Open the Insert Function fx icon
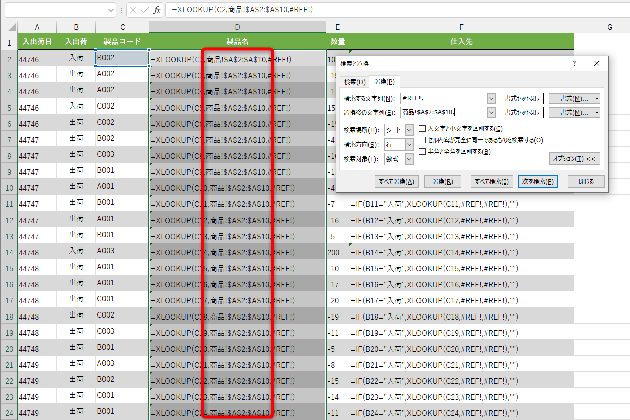Viewport: 630px width, 420px height. 157,10
